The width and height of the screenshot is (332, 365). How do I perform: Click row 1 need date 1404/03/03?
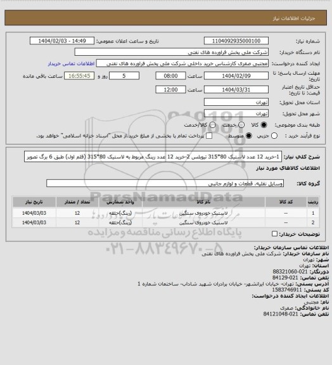(34, 213)
